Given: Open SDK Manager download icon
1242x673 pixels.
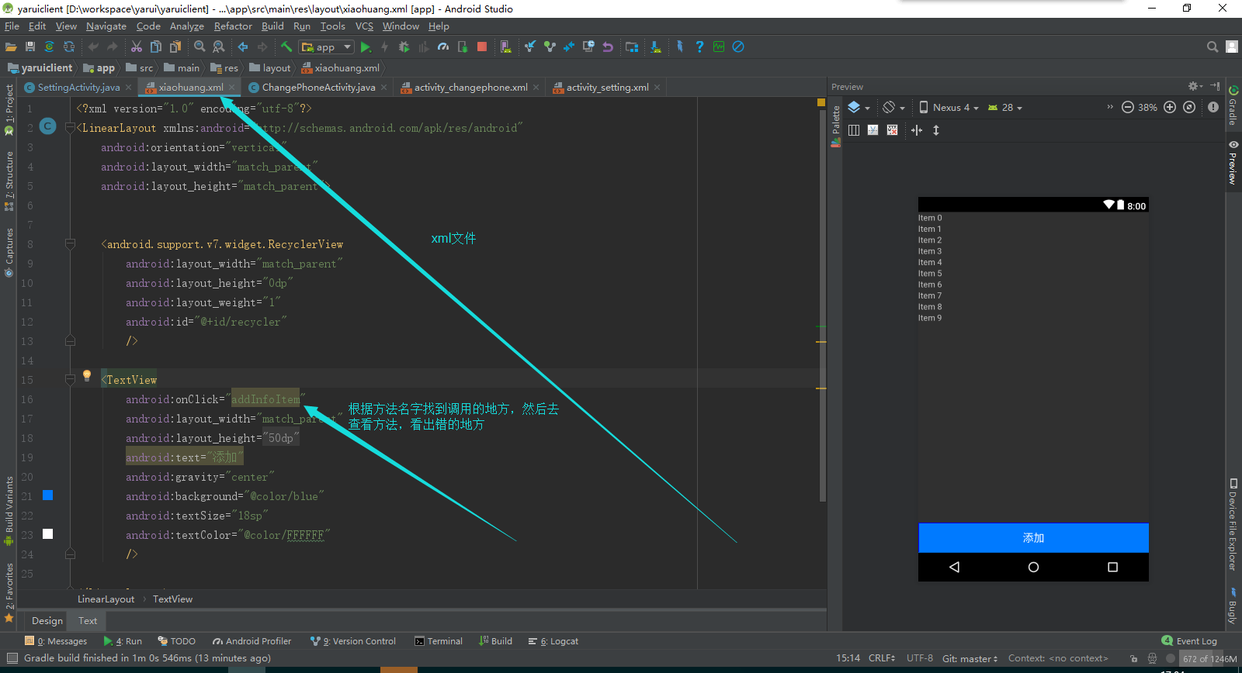Looking at the screenshot, I should pyautogui.click(x=656, y=47).
